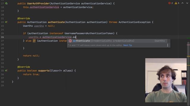Click the first @Override annotation on line 21
The width and height of the screenshot is (190, 106).
[24, 18]
